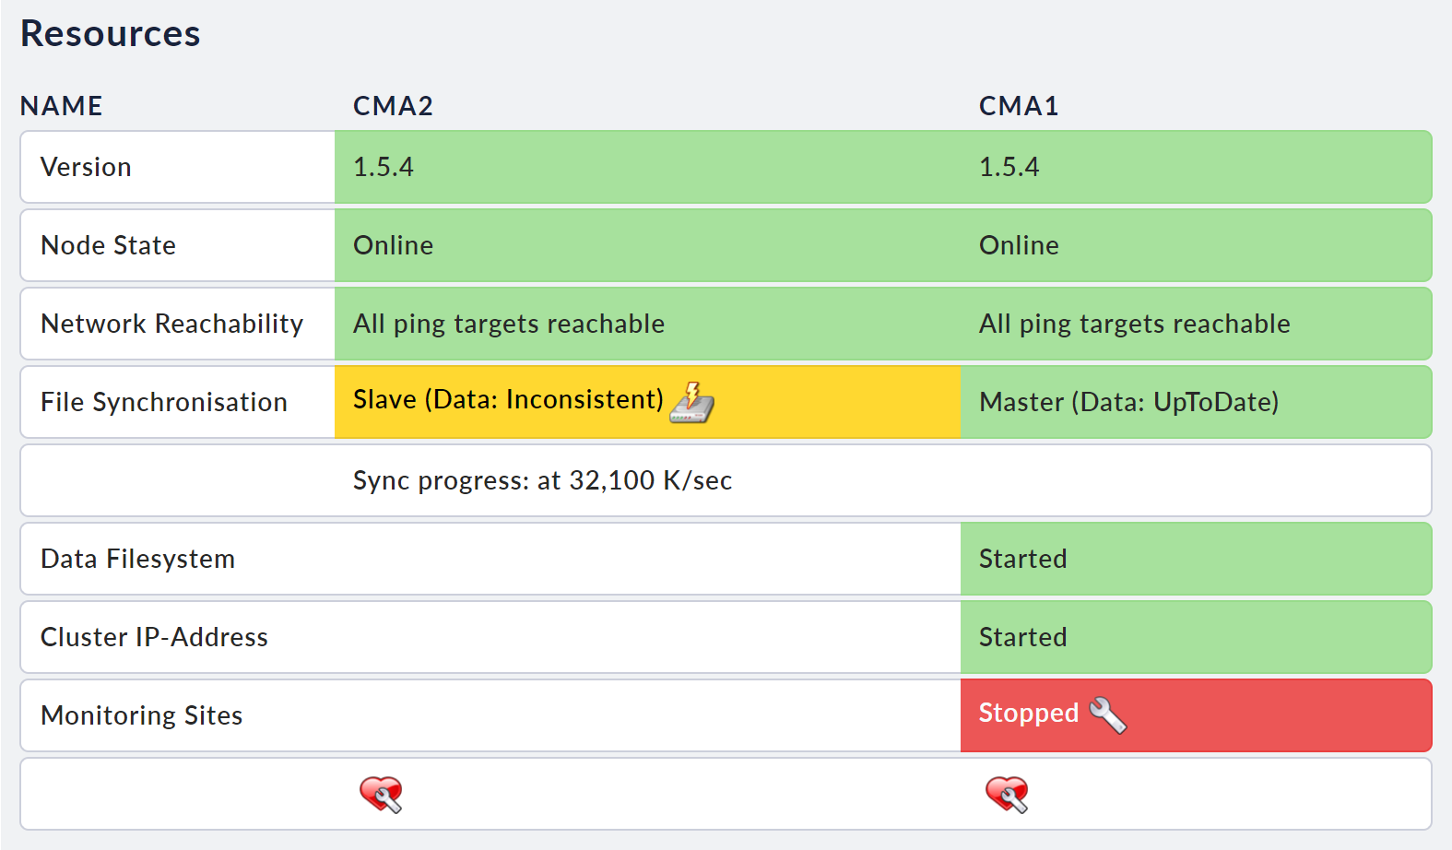
Task: Click the CMA1 version value 1.5.4
Action: pyautogui.click(x=1009, y=167)
